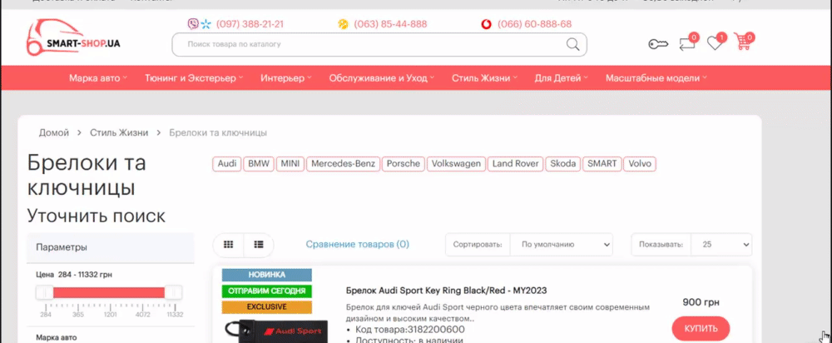Open wishlist heart icon
832x343 pixels.
(716, 43)
